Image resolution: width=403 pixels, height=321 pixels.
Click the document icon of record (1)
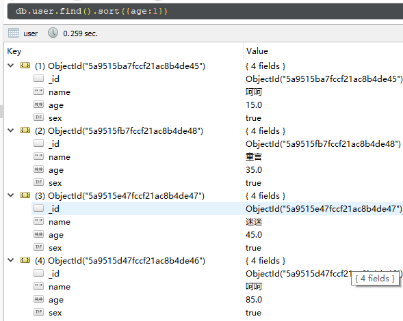25,66
